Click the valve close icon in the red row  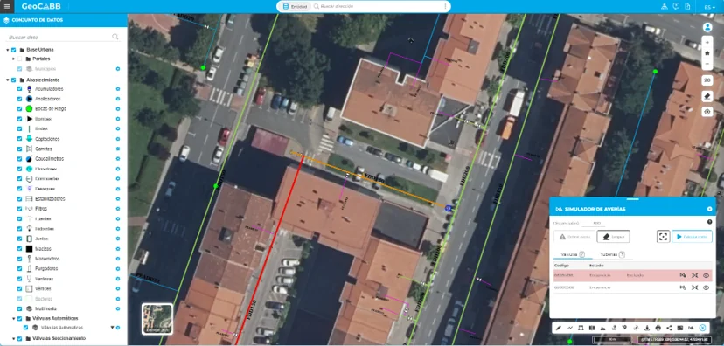[694, 275]
